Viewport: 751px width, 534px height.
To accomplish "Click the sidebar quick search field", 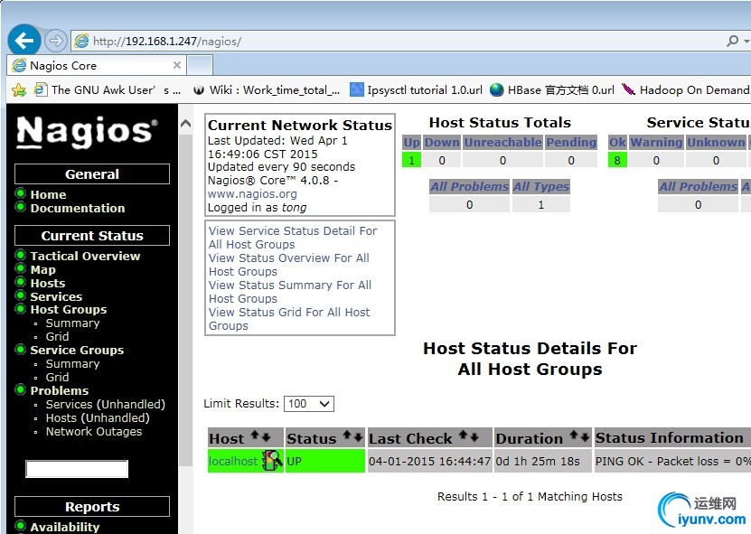I will [x=77, y=469].
